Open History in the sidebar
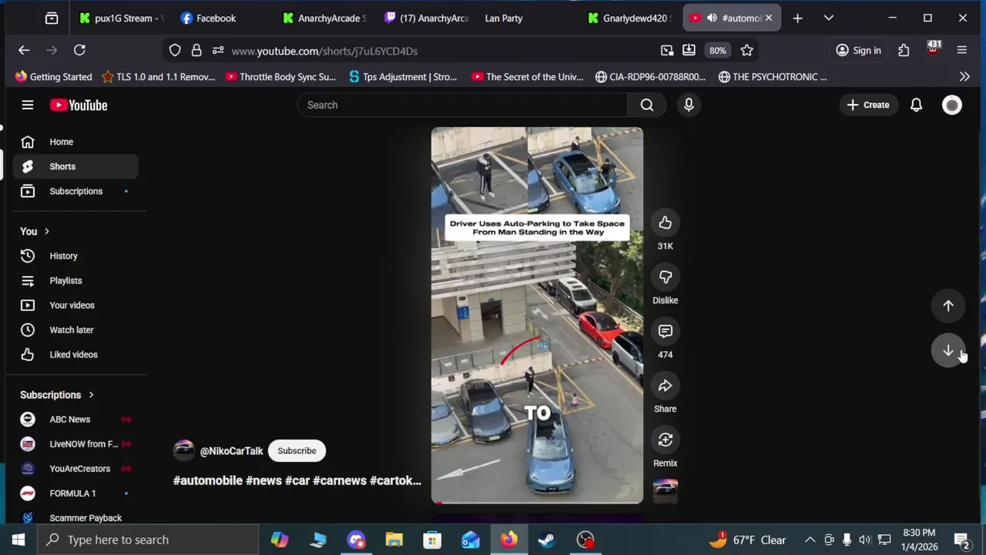The image size is (986, 555). [x=75, y=256]
